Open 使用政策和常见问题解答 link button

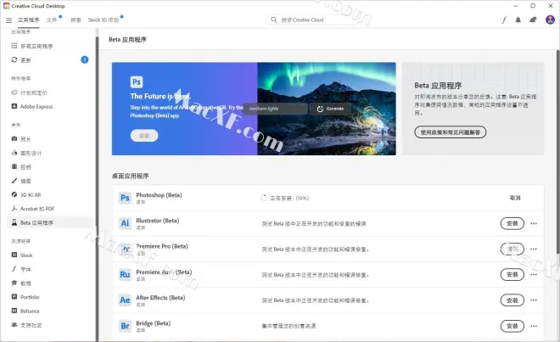(x=450, y=132)
